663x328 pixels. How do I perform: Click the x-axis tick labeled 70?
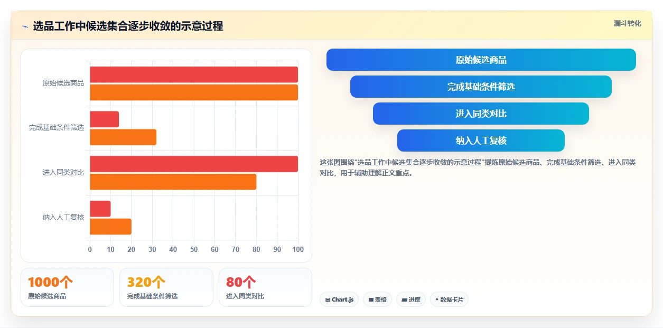[x=236, y=249]
